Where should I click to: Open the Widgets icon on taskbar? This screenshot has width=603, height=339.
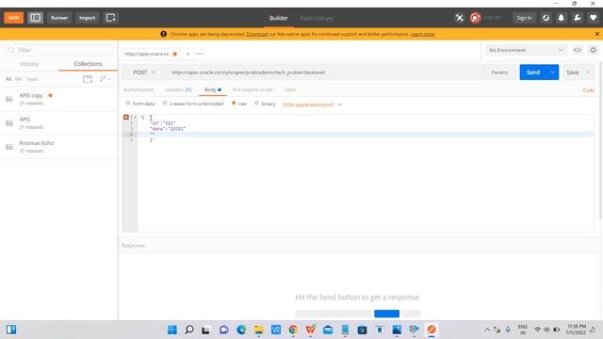coord(11,330)
